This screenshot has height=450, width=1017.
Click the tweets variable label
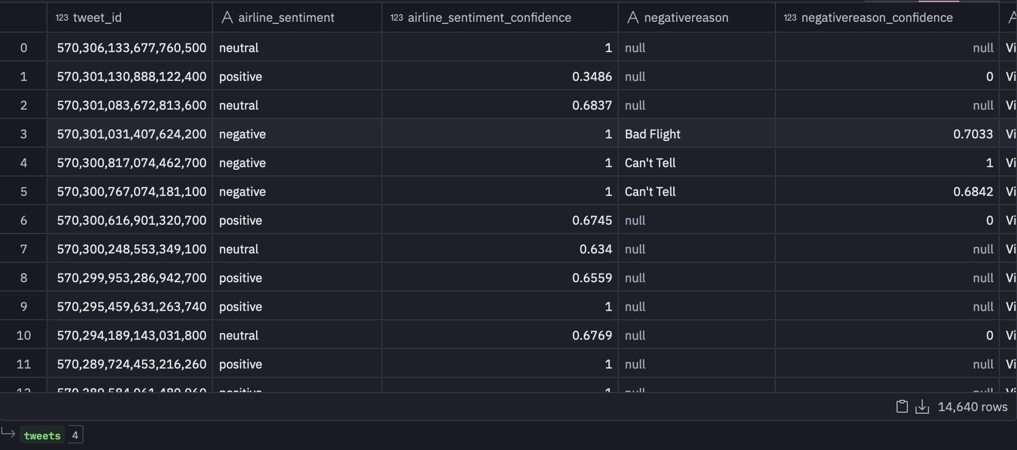(42, 435)
